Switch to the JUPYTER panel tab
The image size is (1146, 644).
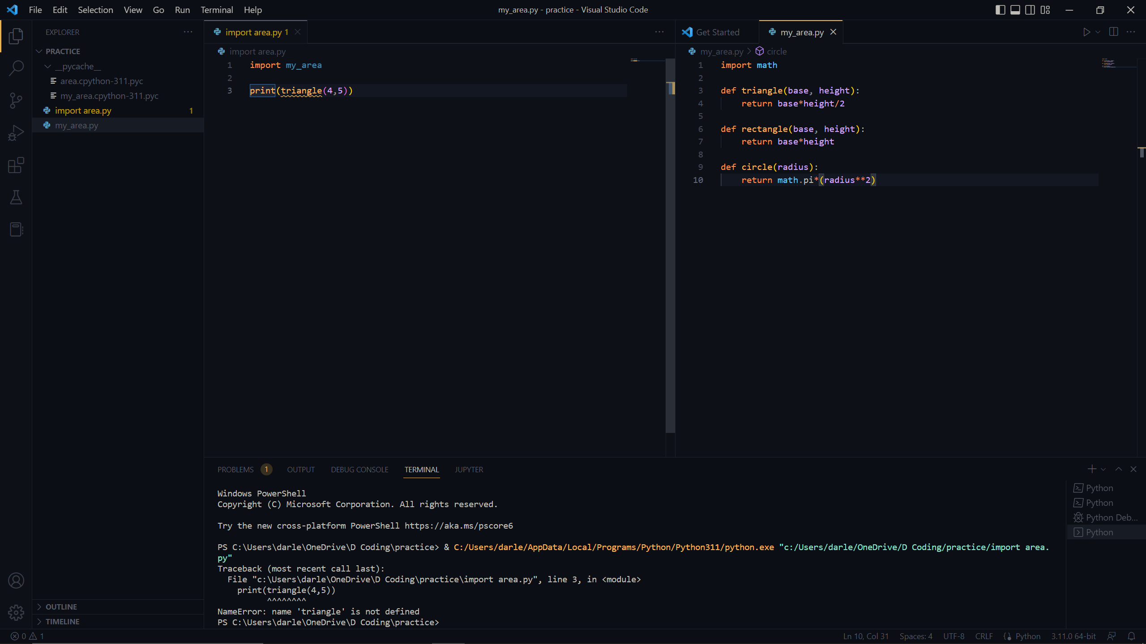[x=469, y=470]
